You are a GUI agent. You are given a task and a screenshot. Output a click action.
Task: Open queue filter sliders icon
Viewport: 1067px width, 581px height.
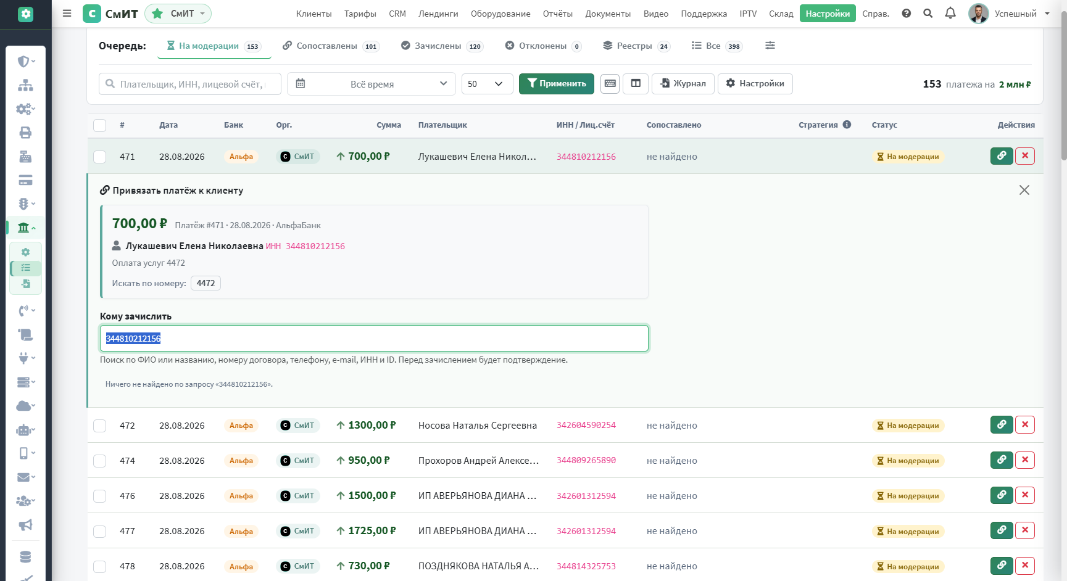click(770, 46)
